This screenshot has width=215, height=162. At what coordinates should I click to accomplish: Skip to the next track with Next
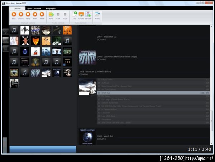(x=42, y=14)
